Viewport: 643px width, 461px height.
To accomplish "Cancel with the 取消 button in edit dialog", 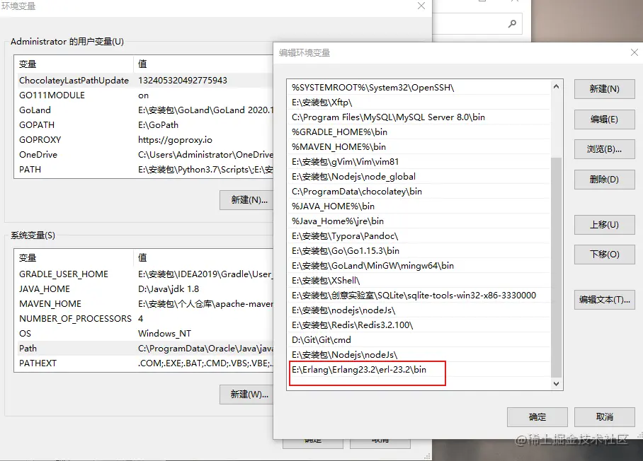I will coord(605,416).
